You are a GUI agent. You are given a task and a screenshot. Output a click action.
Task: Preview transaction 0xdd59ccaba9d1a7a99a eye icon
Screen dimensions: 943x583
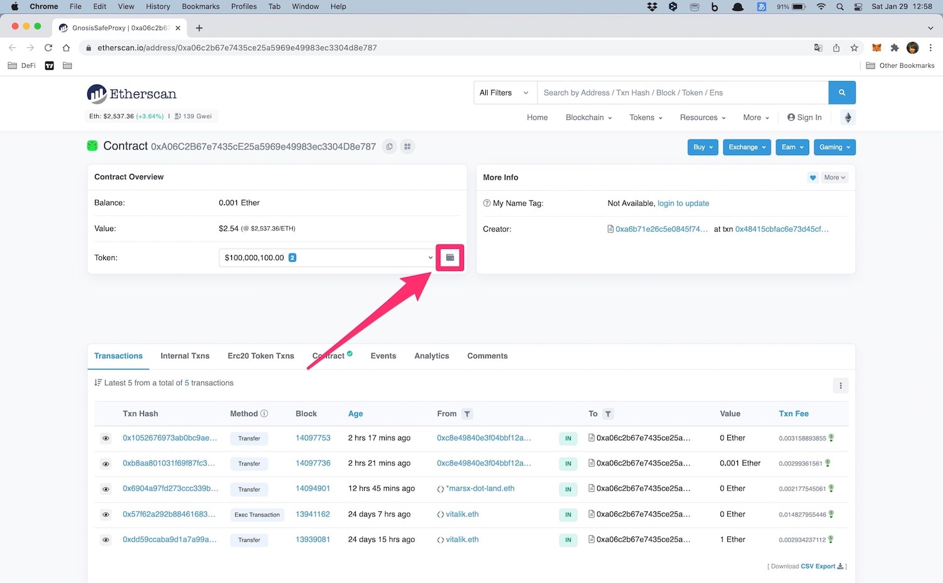pos(106,540)
